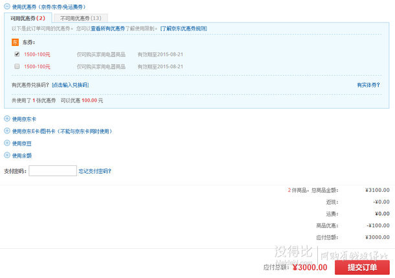This screenshot has width=395, height=278.
Task: Select the -¥100.00 商品优惠 value
Action: pyautogui.click(x=378, y=226)
